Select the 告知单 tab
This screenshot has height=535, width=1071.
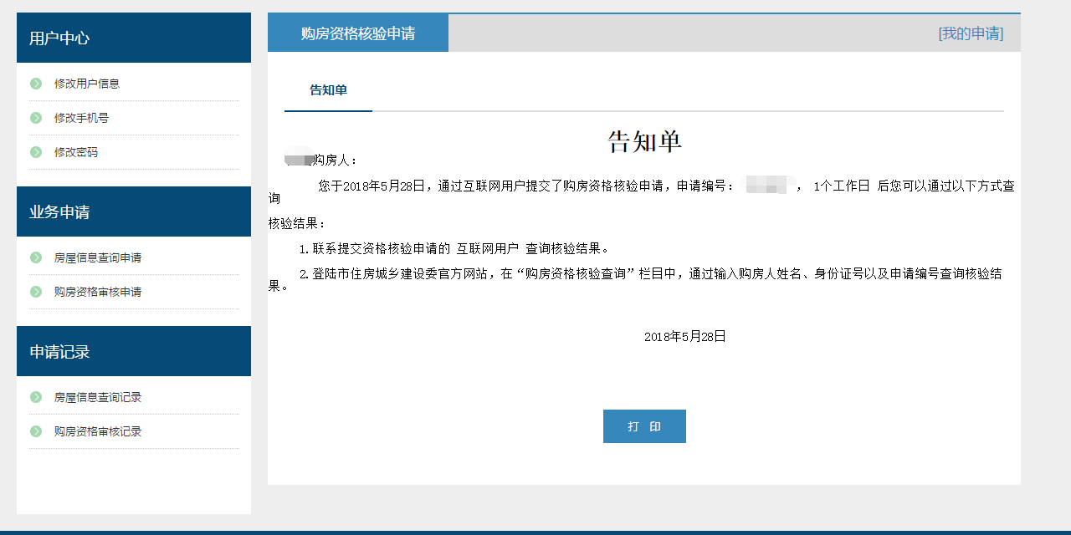328,90
